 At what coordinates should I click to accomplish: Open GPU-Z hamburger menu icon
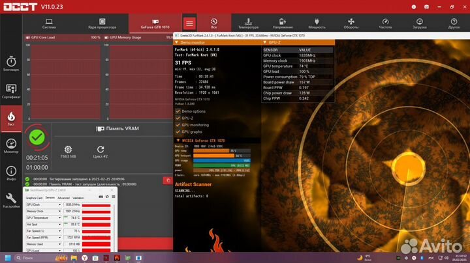(x=114, y=197)
